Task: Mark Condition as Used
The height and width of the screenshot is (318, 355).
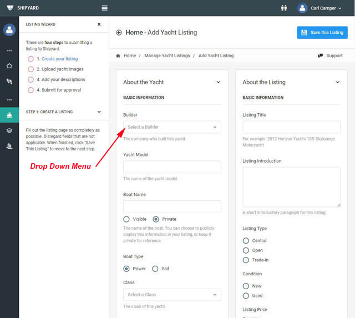Action: 246,296
